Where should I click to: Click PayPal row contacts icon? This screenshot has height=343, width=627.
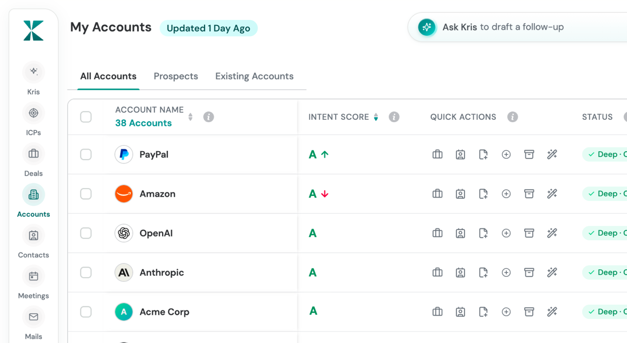460,155
